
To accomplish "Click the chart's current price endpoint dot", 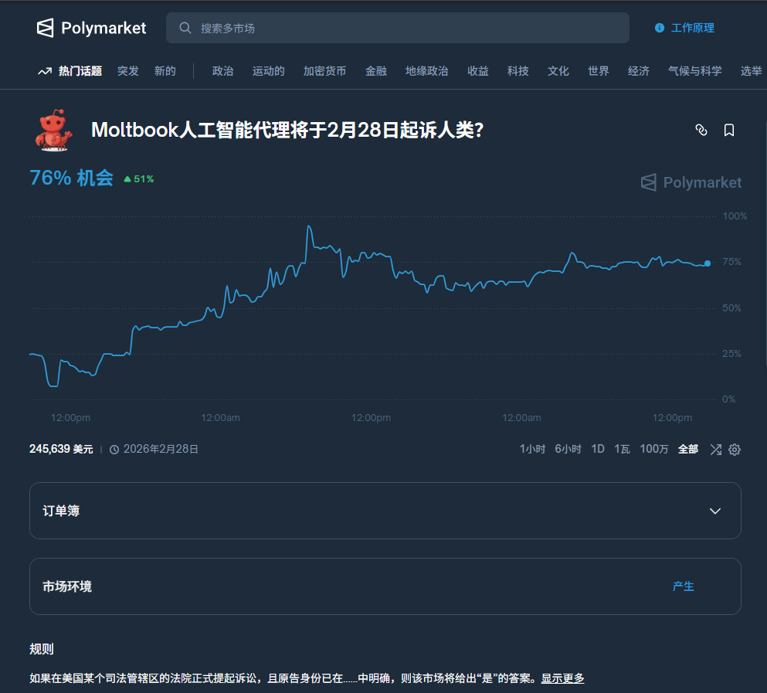I will point(708,263).
